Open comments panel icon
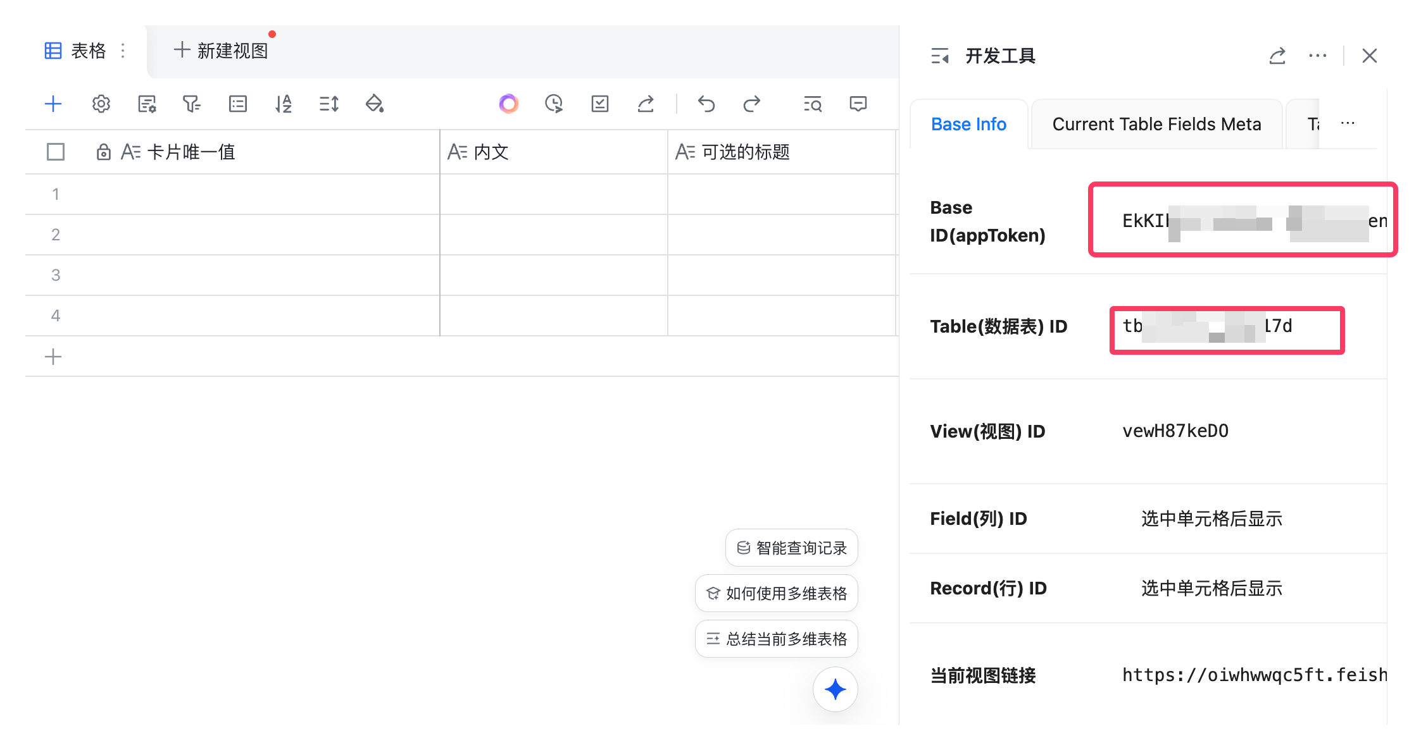This screenshot has height=750, width=1421. [858, 104]
